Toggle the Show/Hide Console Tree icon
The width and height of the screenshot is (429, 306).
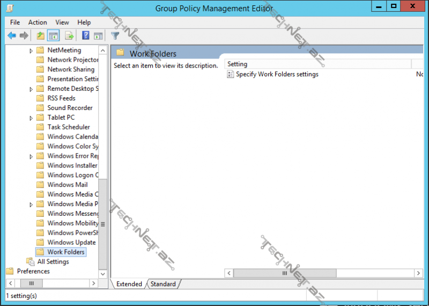point(53,36)
